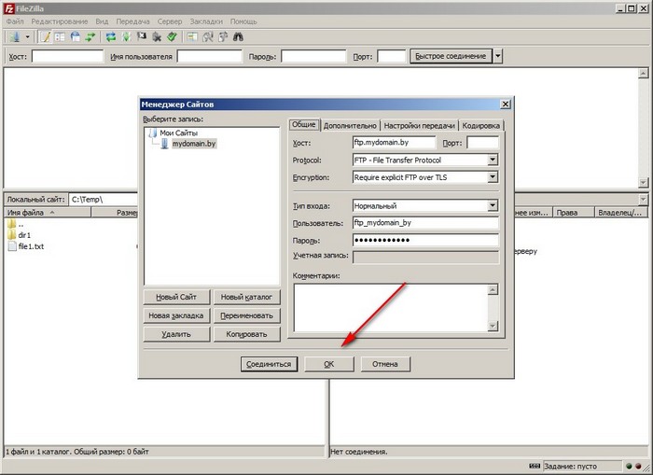This screenshot has height=475, width=653.
Task: Open Быстрое соединение history dropdown arrow
Action: (498, 56)
